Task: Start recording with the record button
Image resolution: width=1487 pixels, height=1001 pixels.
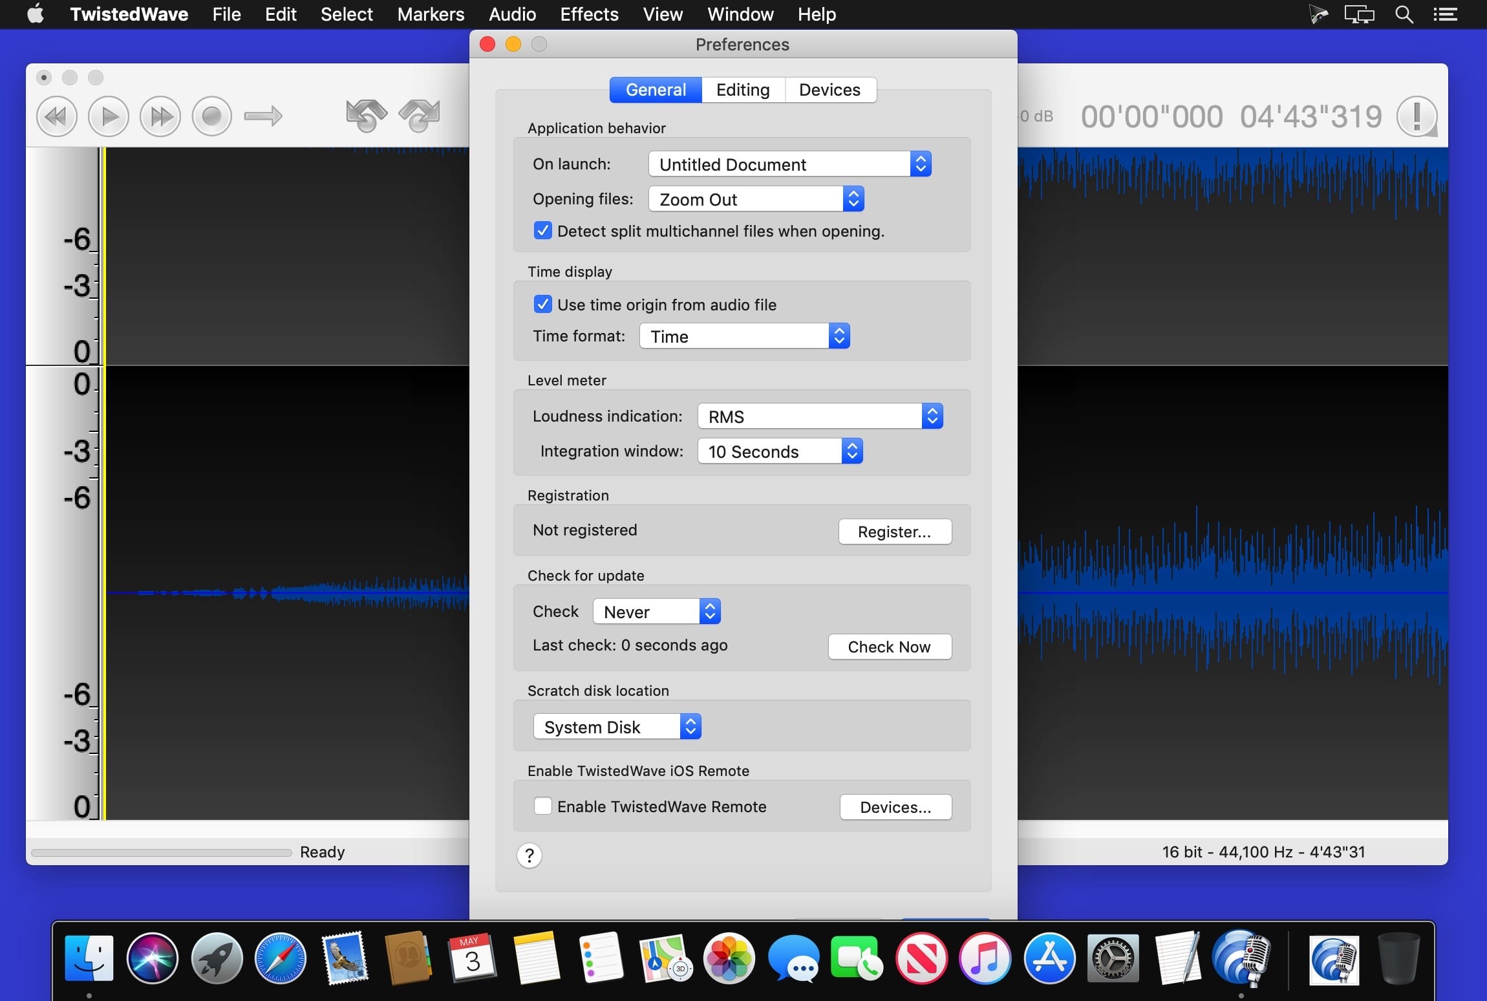Action: pyautogui.click(x=212, y=117)
